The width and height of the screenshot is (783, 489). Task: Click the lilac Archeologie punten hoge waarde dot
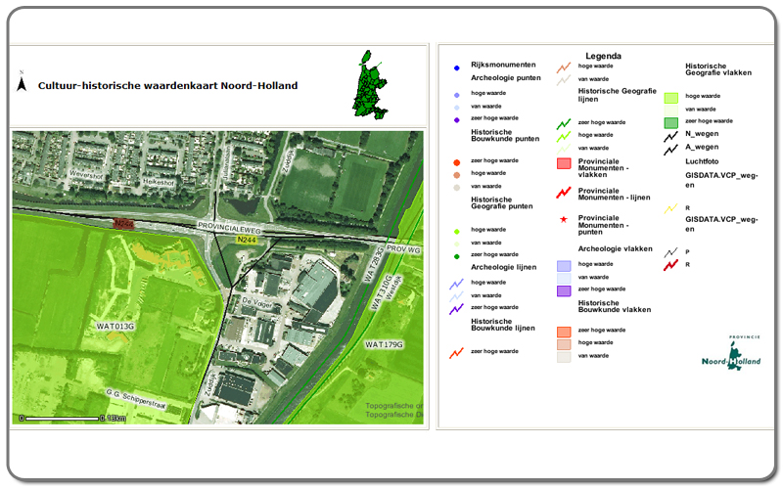(456, 95)
